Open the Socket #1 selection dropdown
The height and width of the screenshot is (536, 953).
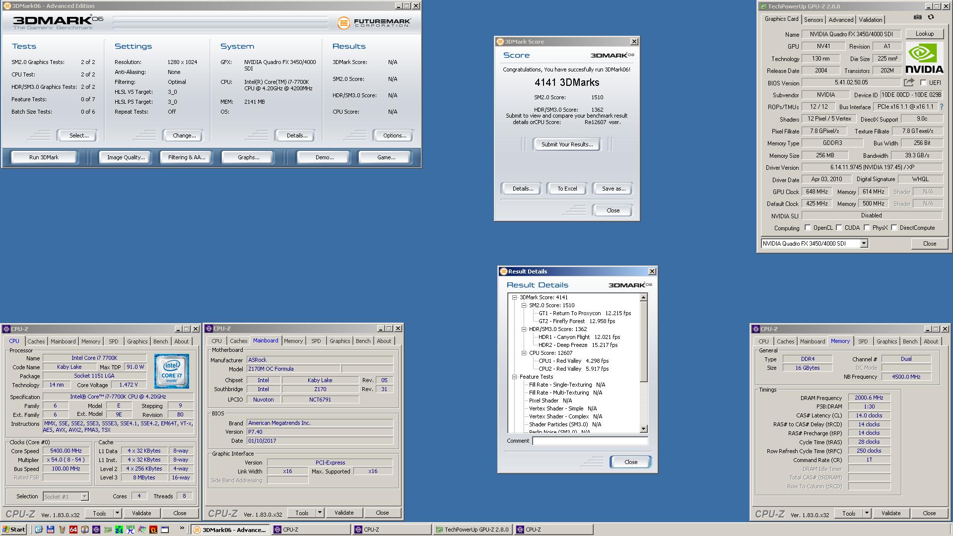pyautogui.click(x=84, y=496)
